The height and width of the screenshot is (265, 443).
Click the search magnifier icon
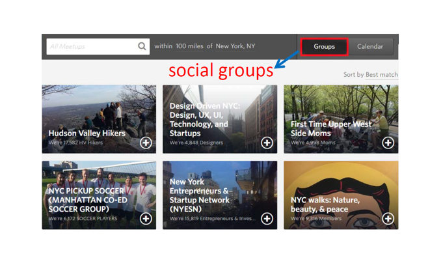[x=142, y=46]
